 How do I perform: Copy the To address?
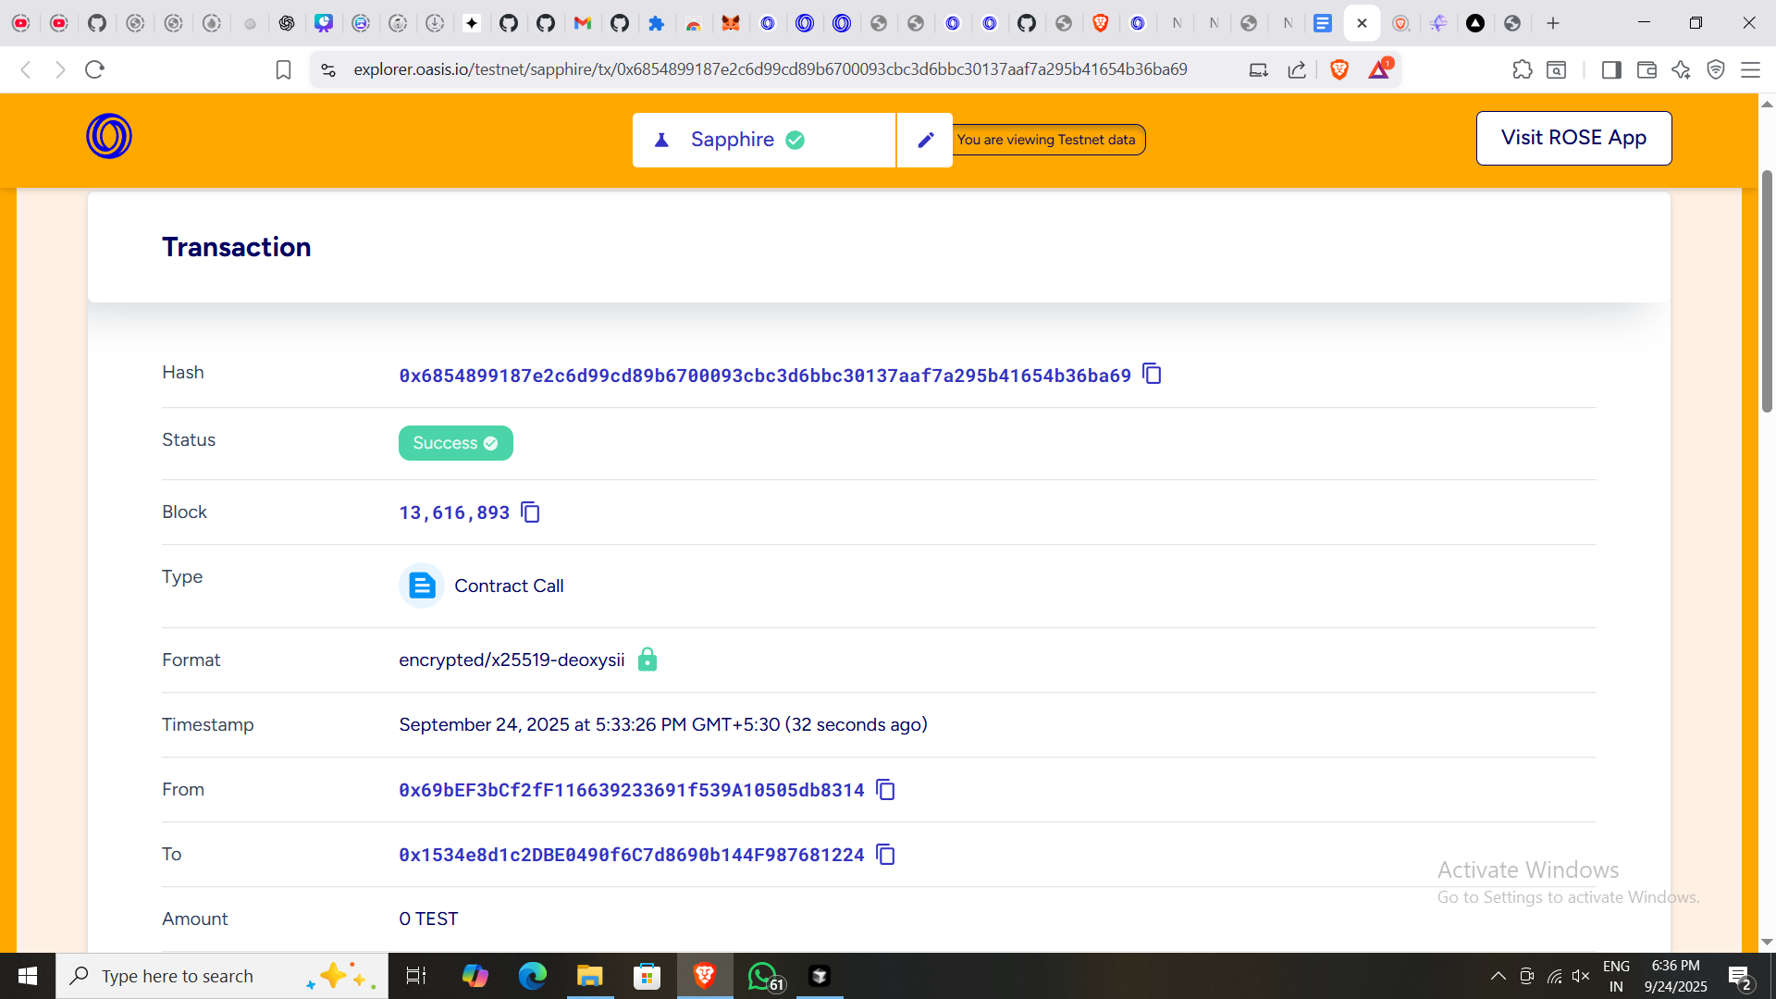click(x=885, y=855)
